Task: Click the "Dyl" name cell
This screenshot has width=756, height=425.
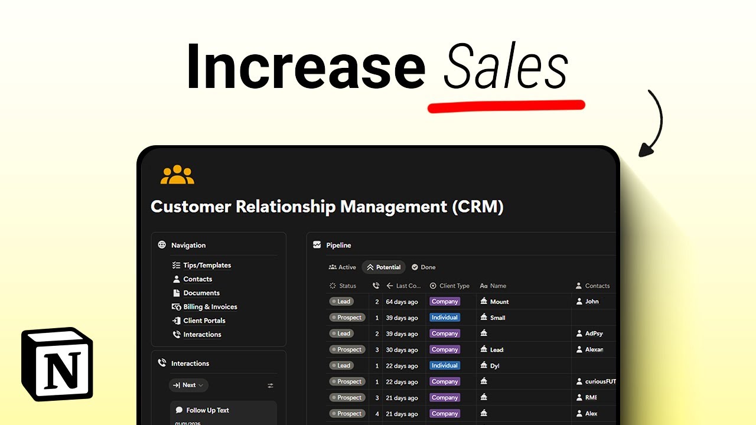Action: [495, 365]
